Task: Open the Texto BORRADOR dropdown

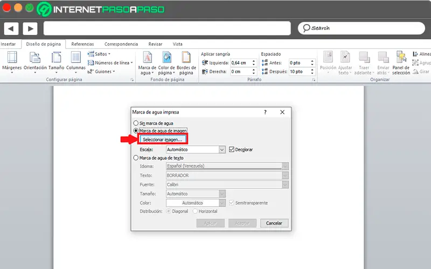Action: click(286, 175)
